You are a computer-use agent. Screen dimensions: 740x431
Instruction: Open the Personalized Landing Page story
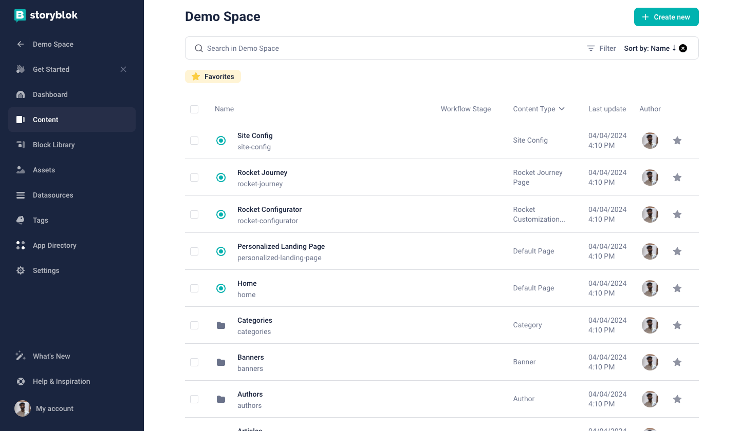281,246
